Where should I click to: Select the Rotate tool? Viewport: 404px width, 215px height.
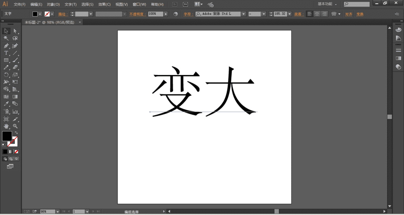6,75
